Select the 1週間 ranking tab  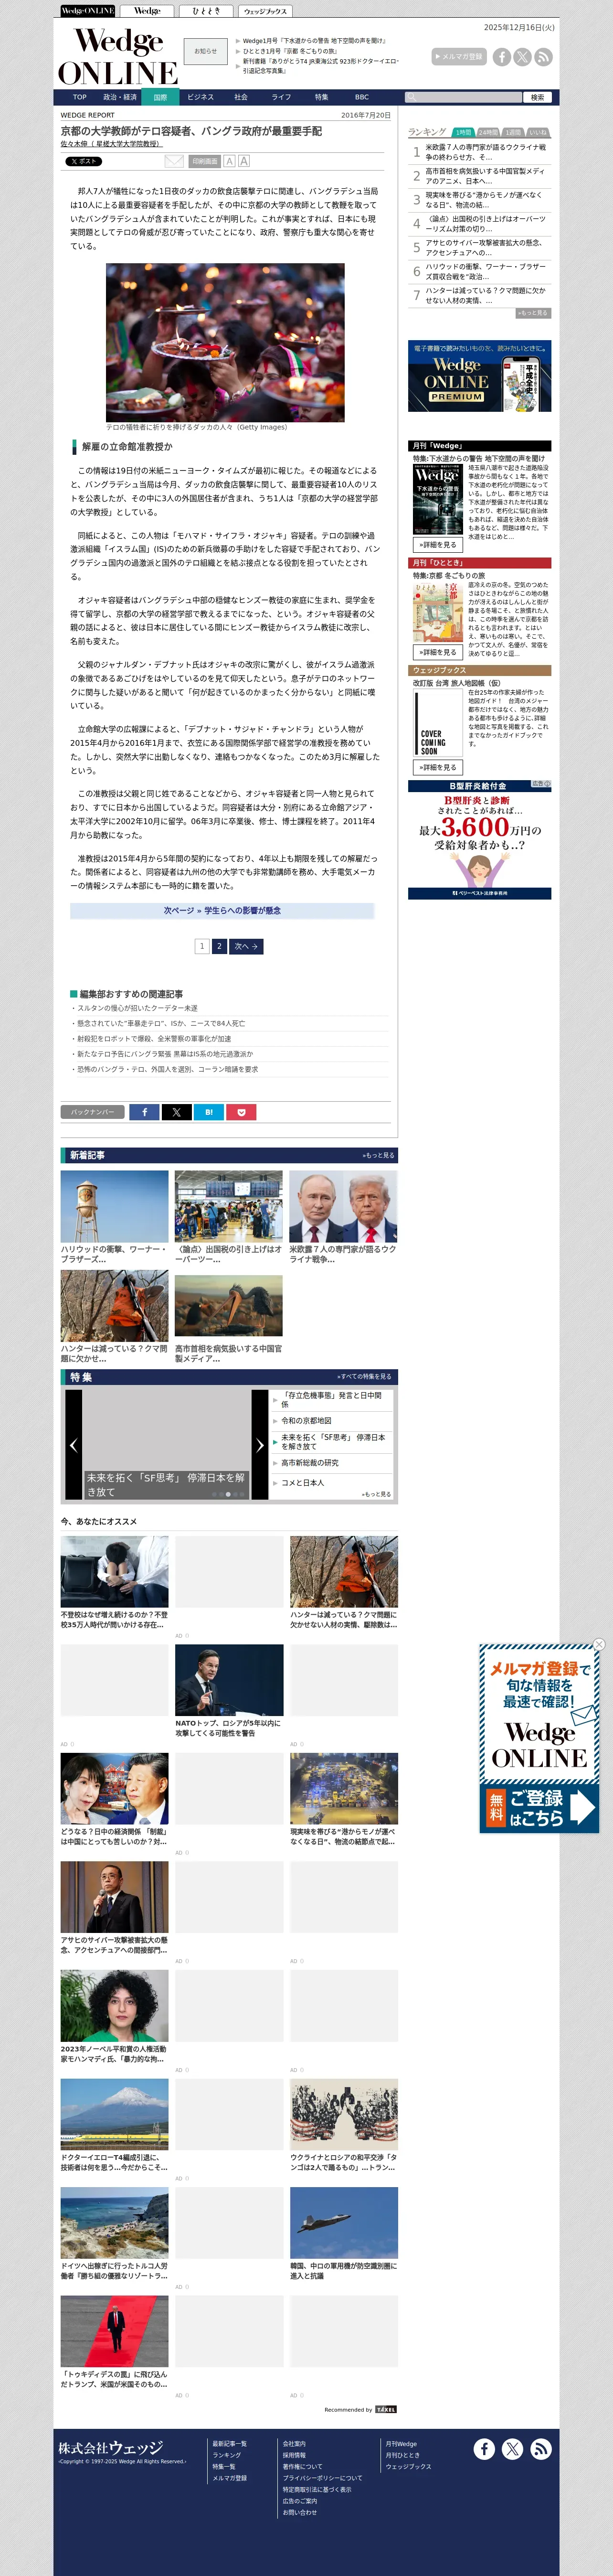point(513,132)
